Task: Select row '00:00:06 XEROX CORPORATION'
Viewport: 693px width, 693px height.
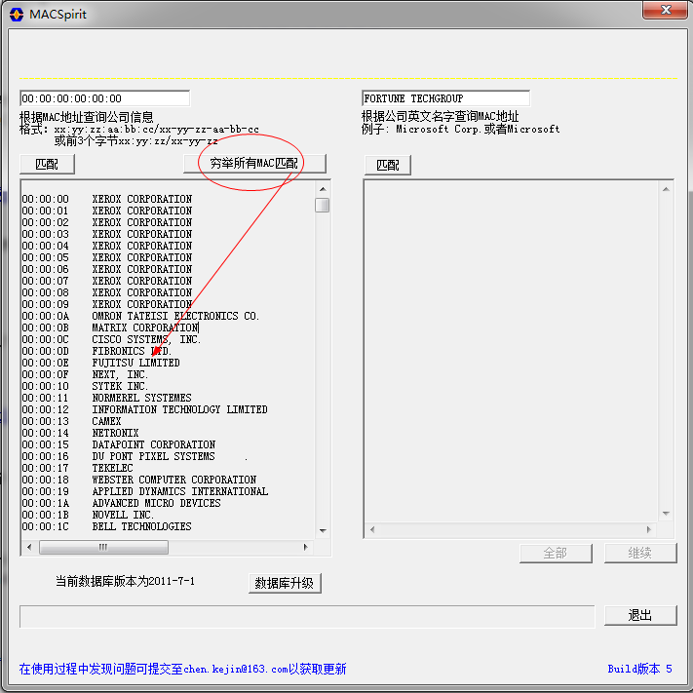Action: coord(107,270)
